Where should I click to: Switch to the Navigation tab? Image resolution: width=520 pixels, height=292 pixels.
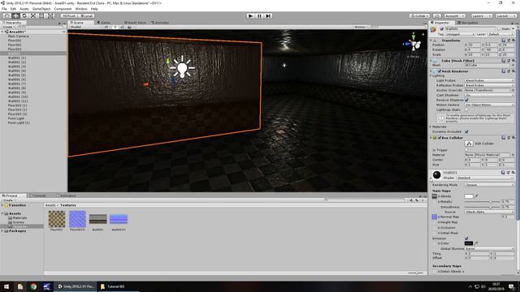tap(468, 23)
